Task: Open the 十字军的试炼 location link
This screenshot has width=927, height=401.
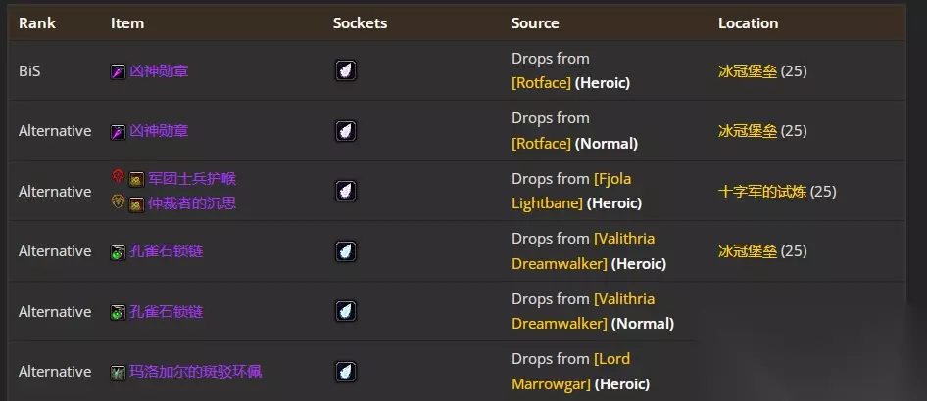Action: coord(762,192)
